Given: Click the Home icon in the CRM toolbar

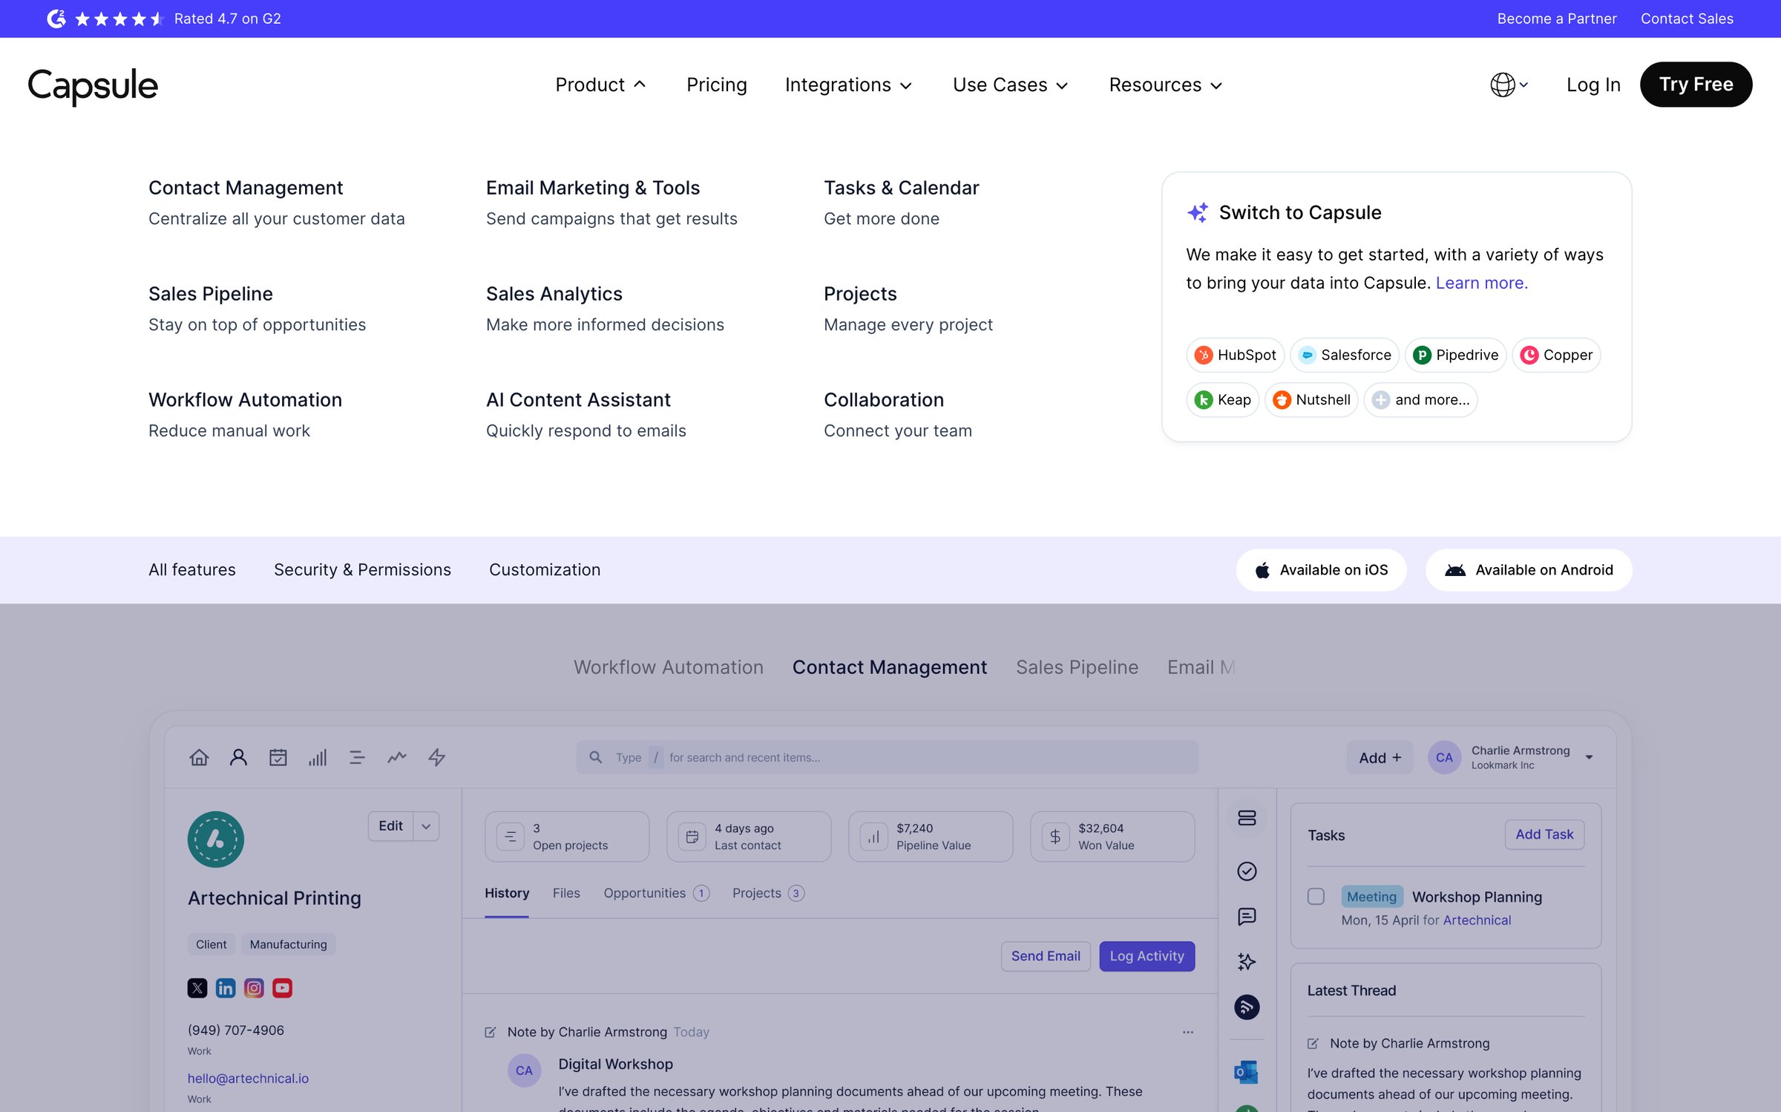Looking at the screenshot, I should [199, 757].
